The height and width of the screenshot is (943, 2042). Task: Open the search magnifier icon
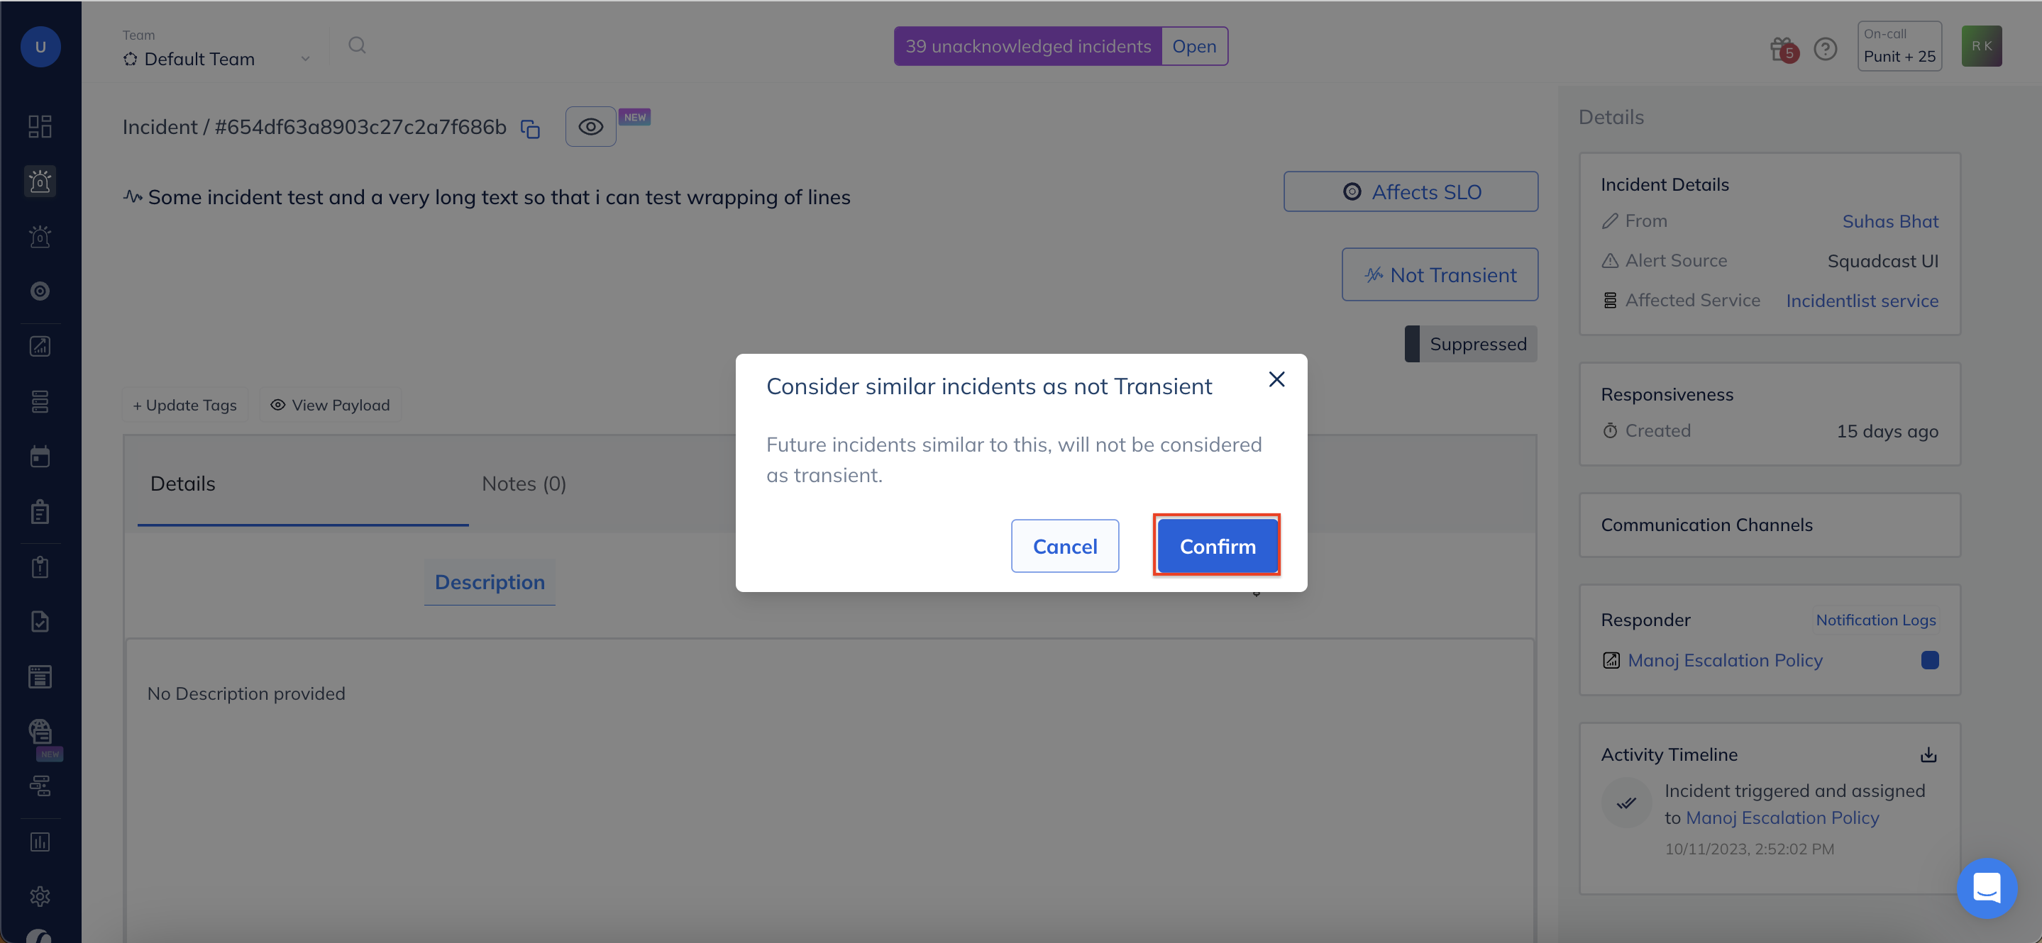[358, 45]
